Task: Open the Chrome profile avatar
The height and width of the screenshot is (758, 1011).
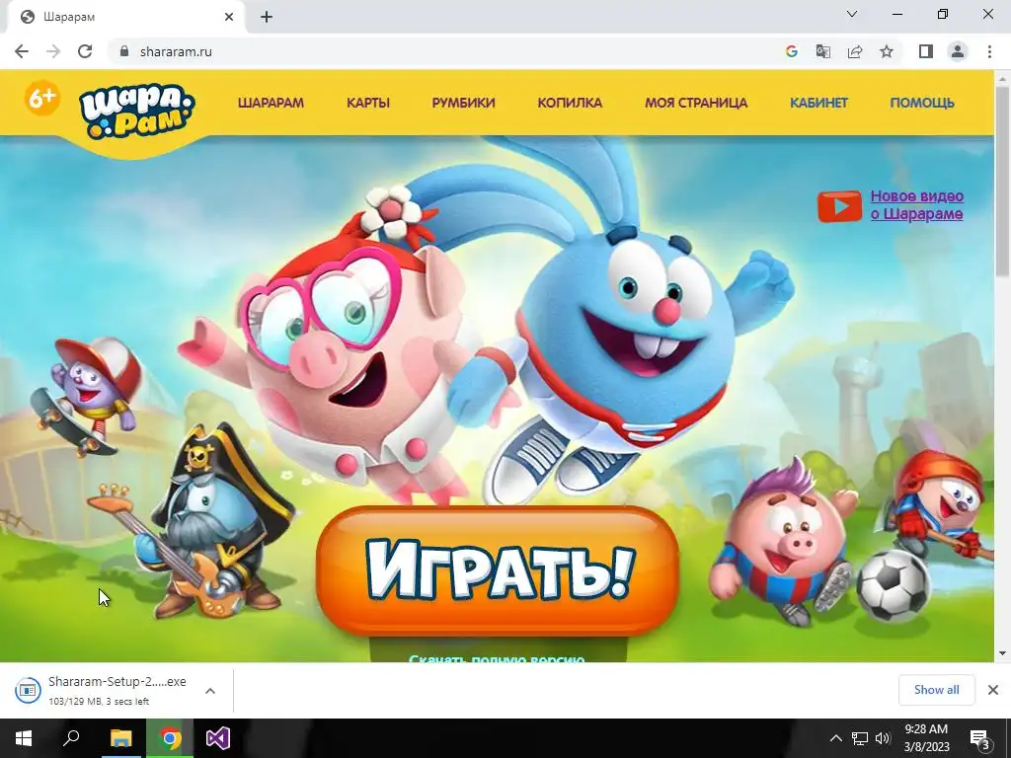Action: (x=958, y=51)
